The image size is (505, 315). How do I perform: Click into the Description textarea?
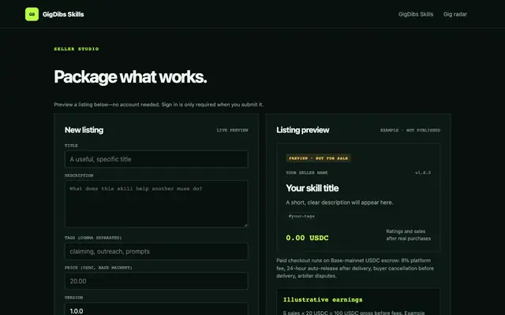pos(156,204)
